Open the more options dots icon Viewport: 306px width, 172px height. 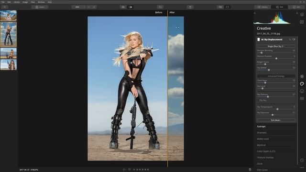[302, 168]
